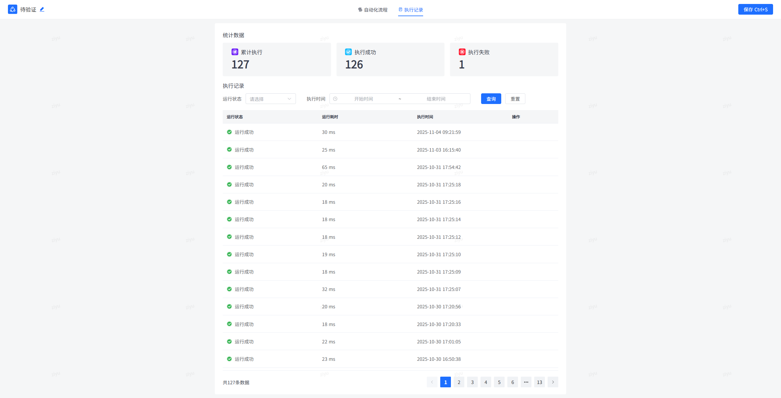Click the blue app logo icon

point(13,9)
